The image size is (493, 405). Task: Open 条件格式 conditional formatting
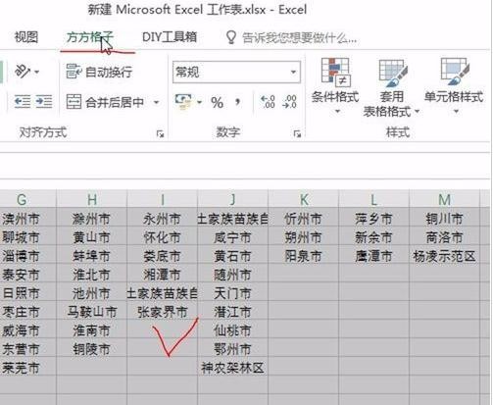(335, 86)
